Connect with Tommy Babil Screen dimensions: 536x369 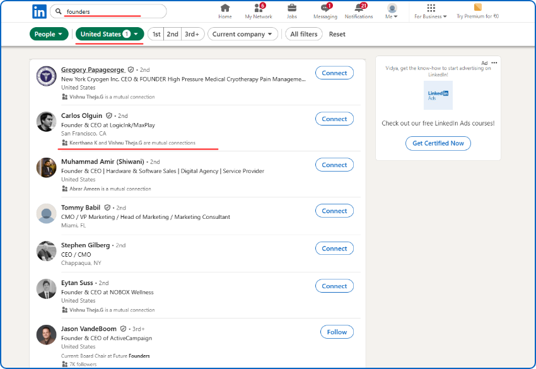(334, 211)
